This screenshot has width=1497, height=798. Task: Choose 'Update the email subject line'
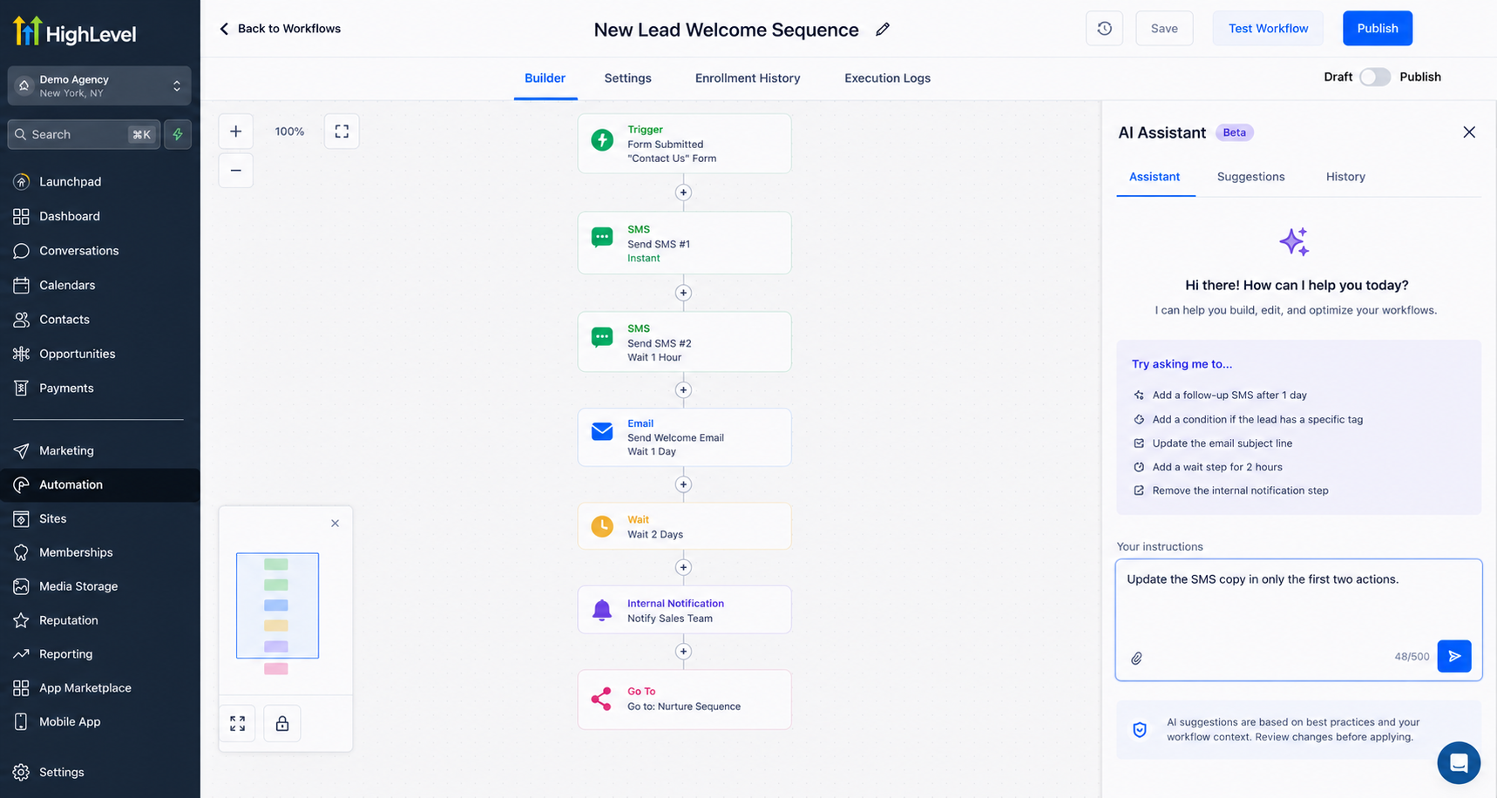(1212, 443)
